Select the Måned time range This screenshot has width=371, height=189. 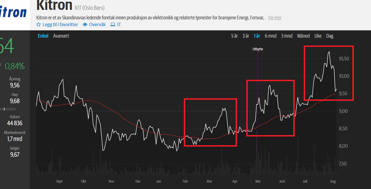303,36
